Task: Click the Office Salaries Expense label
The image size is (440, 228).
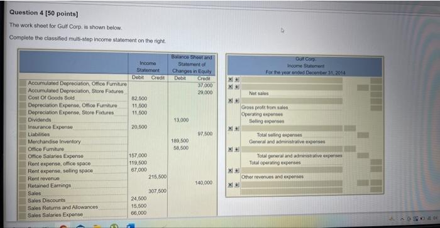Action: point(55,156)
